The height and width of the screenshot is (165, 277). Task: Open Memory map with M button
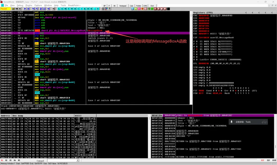click(x=65, y=9)
